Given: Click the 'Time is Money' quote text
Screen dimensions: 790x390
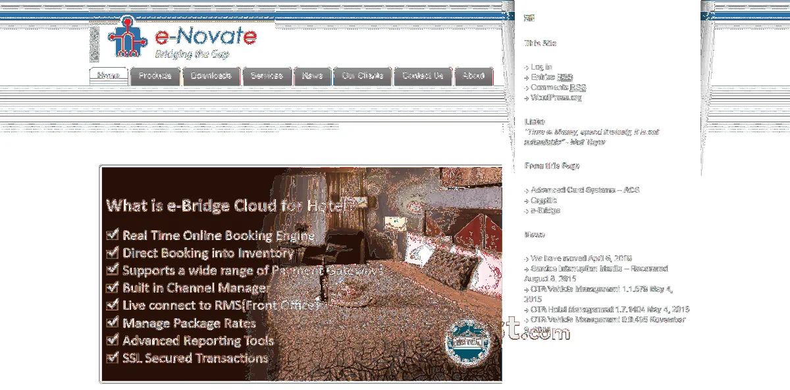Looking at the screenshot, I should point(591,137).
